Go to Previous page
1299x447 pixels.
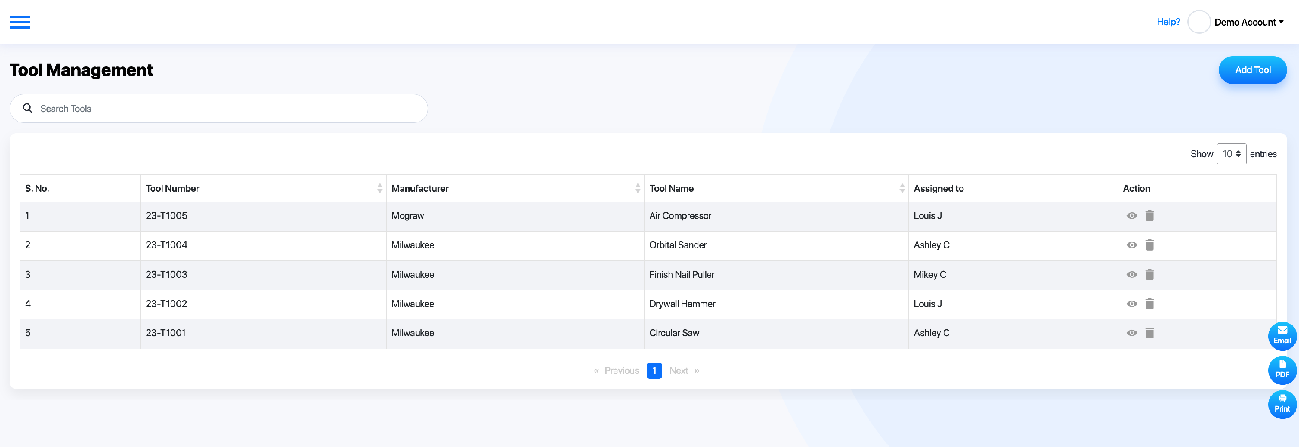pos(616,371)
